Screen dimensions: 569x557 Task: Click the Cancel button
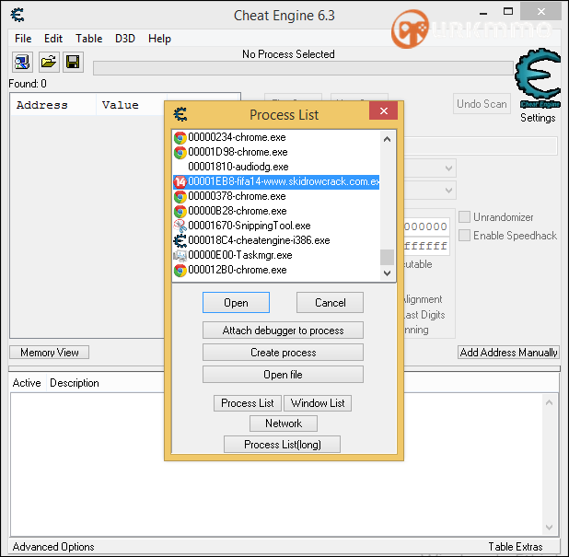(x=330, y=303)
